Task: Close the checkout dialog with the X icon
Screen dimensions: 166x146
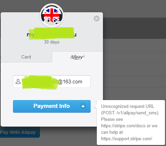Action: [x=96, y=18]
